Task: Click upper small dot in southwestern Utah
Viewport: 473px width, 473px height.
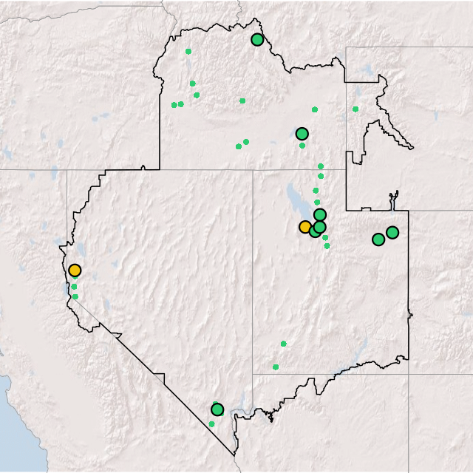Action: tap(283, 344)
